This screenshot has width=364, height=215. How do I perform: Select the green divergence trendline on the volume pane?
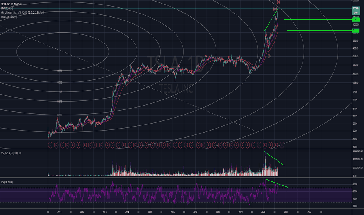click(274, 158)
